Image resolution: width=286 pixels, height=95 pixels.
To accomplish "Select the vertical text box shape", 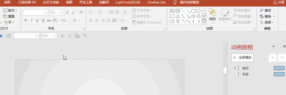I will [x=177, y=11].
